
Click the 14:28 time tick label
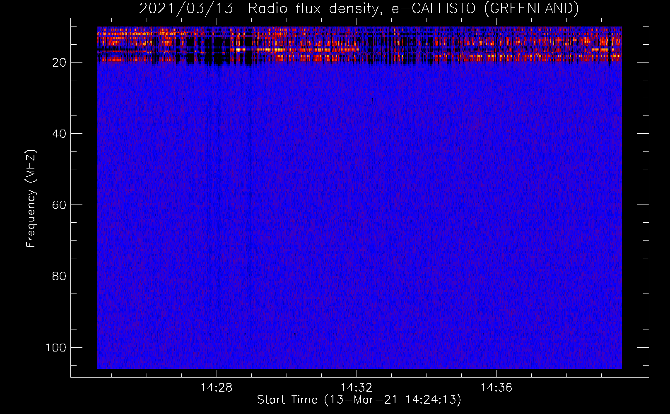click(x=216, y=388)
